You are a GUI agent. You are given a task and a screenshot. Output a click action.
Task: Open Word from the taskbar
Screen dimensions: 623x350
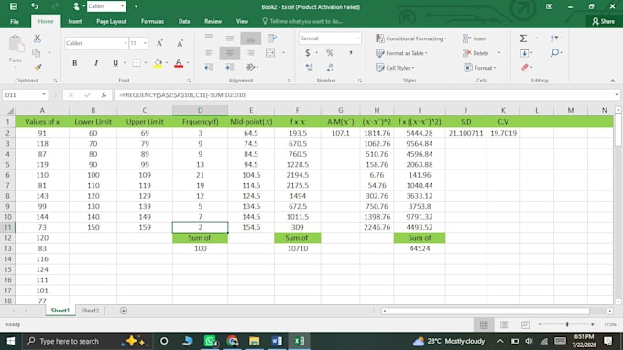[277, 341]
